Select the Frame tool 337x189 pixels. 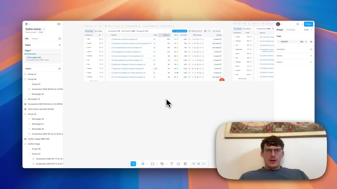(x=143, y=164)
